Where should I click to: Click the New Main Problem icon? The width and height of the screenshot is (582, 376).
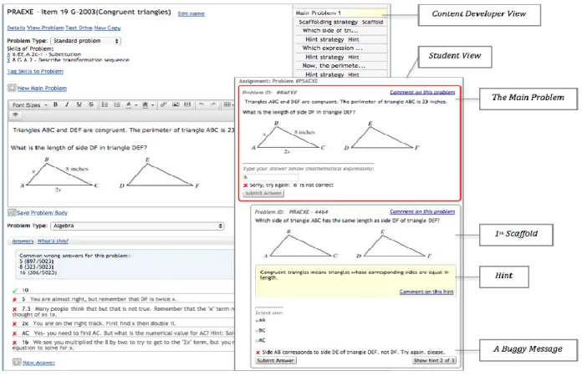coord(12,88)
